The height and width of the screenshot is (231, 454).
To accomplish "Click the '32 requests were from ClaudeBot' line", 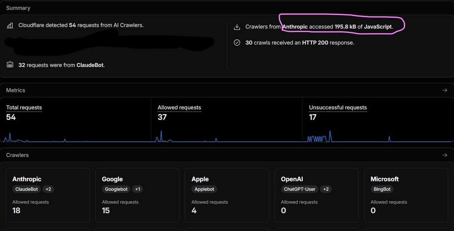I will click(62, 65).
